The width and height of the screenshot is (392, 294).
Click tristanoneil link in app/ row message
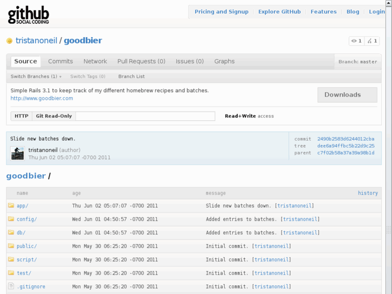294,206
